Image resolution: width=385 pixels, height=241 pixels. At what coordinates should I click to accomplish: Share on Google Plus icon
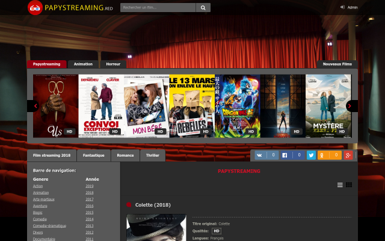[x=348, y=155]
